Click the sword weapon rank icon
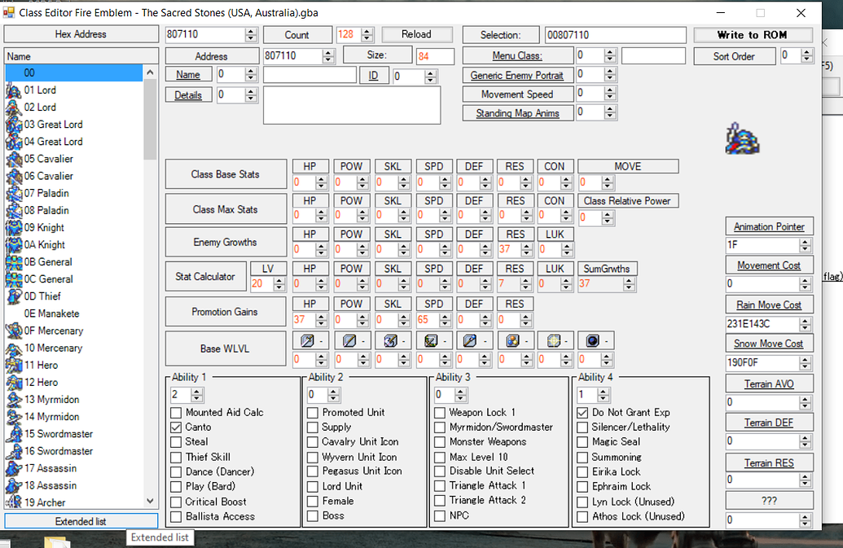Image resolution: width=843 pixels, height=548 pixels. click(305, 340)
